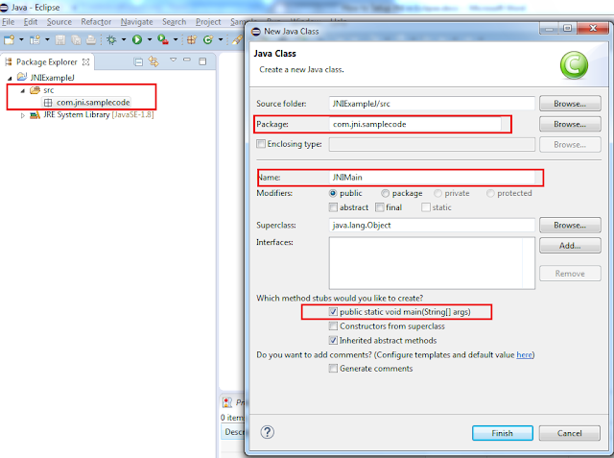Image resolution: width=614 pixels, height=458 pixels.
Task: Click the Debug bug icon
Action: coord(111,39)
